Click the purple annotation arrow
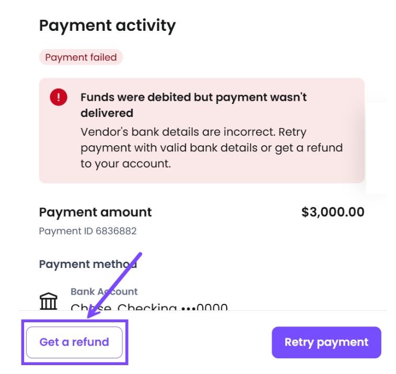 coord(114,285)
